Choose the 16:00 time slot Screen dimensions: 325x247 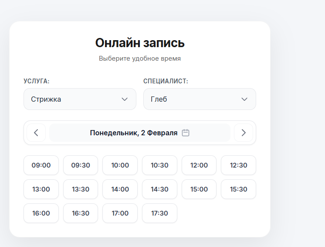pos(41,213)
